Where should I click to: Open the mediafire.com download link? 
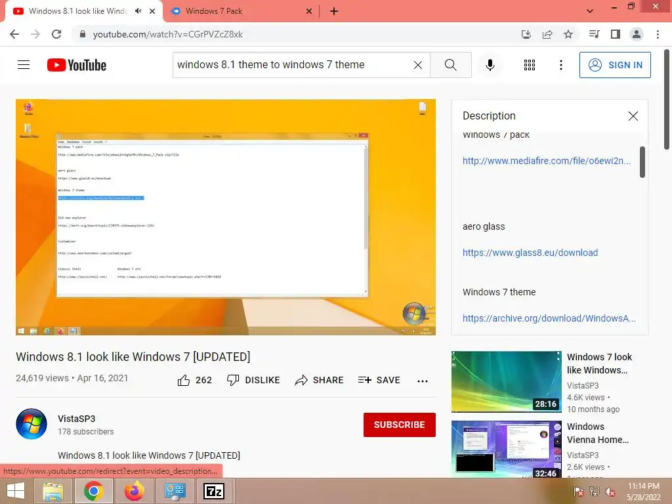point(547,161)
